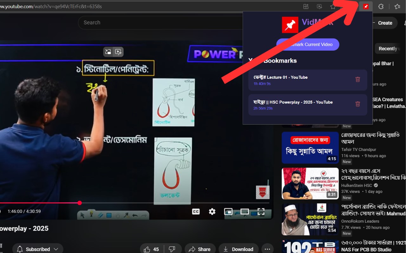
Task: Click the subscribe overlay watermark on video
Action: click(263, 192)
